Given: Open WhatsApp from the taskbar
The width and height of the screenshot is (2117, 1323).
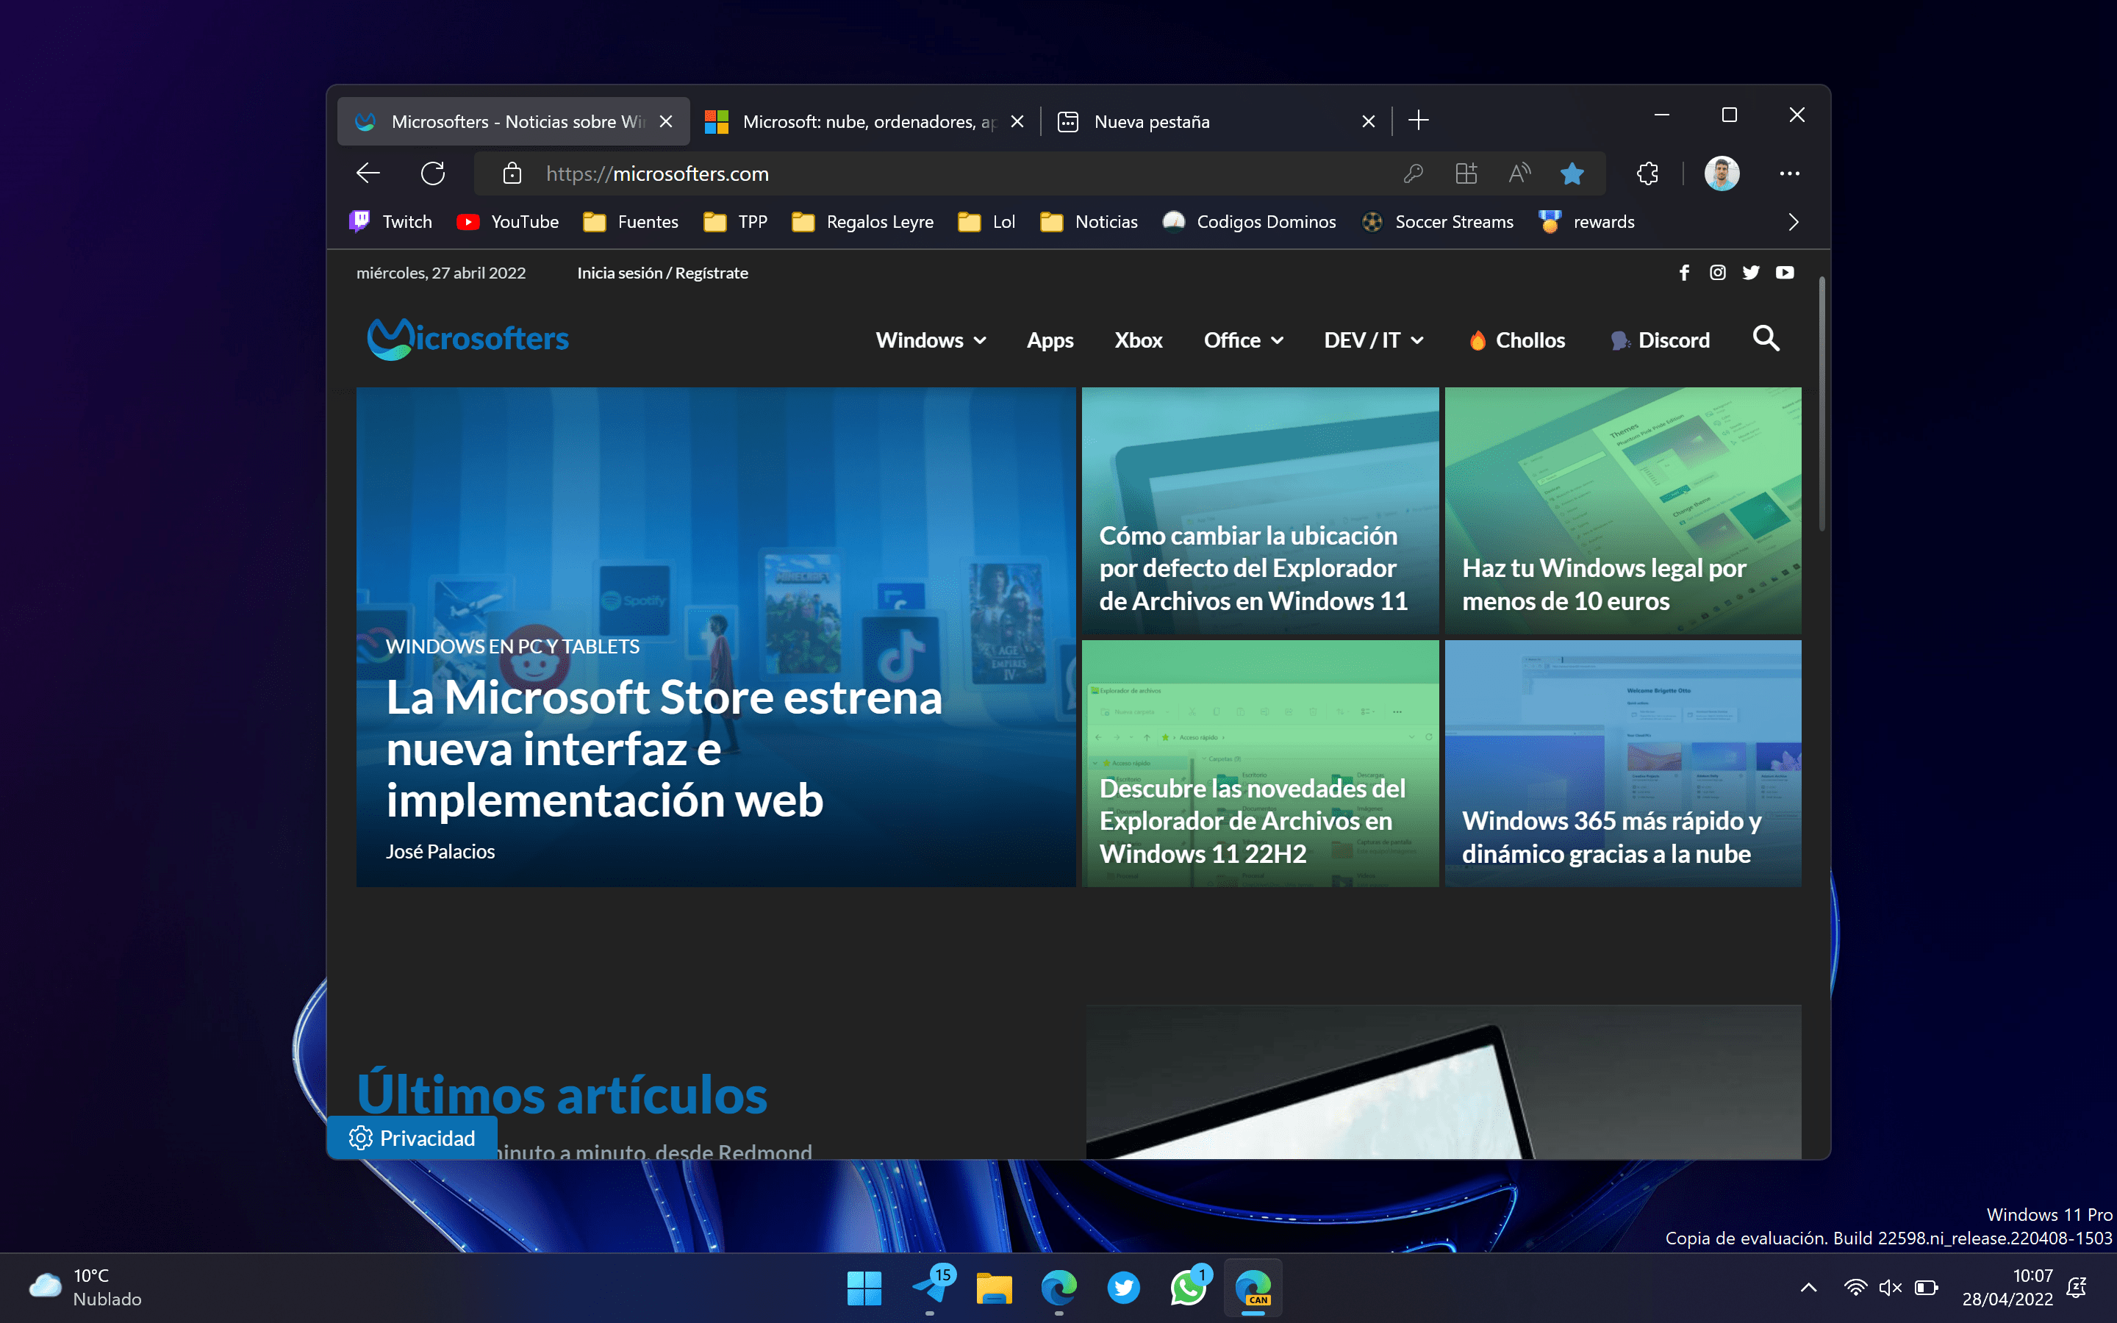Looking at the screenshot, I should click(x=1188, y=1287).
